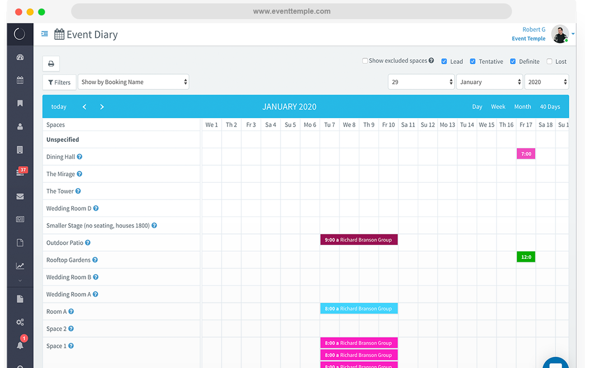Open the bookmark icon in the sidebar
590x368 pixels.
(20, 103)
